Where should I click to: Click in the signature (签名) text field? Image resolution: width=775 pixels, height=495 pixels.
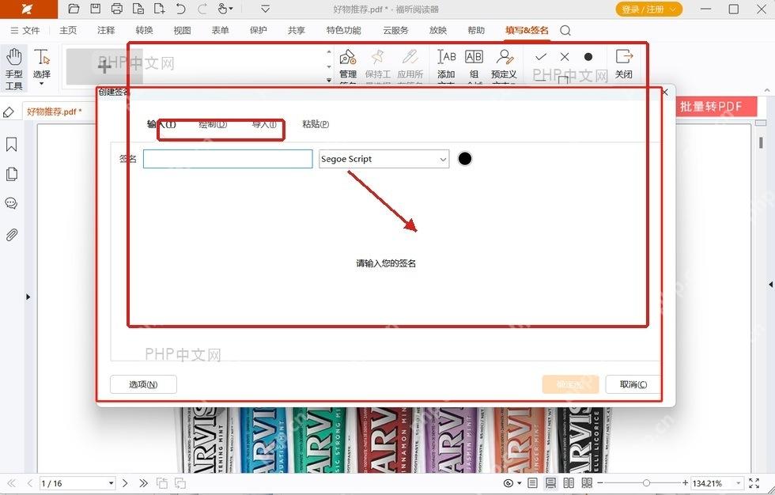point(228,159)
